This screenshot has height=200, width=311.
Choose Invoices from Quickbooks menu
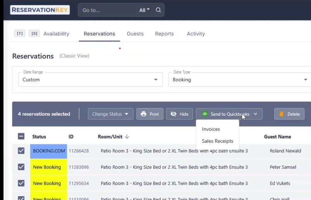pyautogui.click(x=211, y=129)
